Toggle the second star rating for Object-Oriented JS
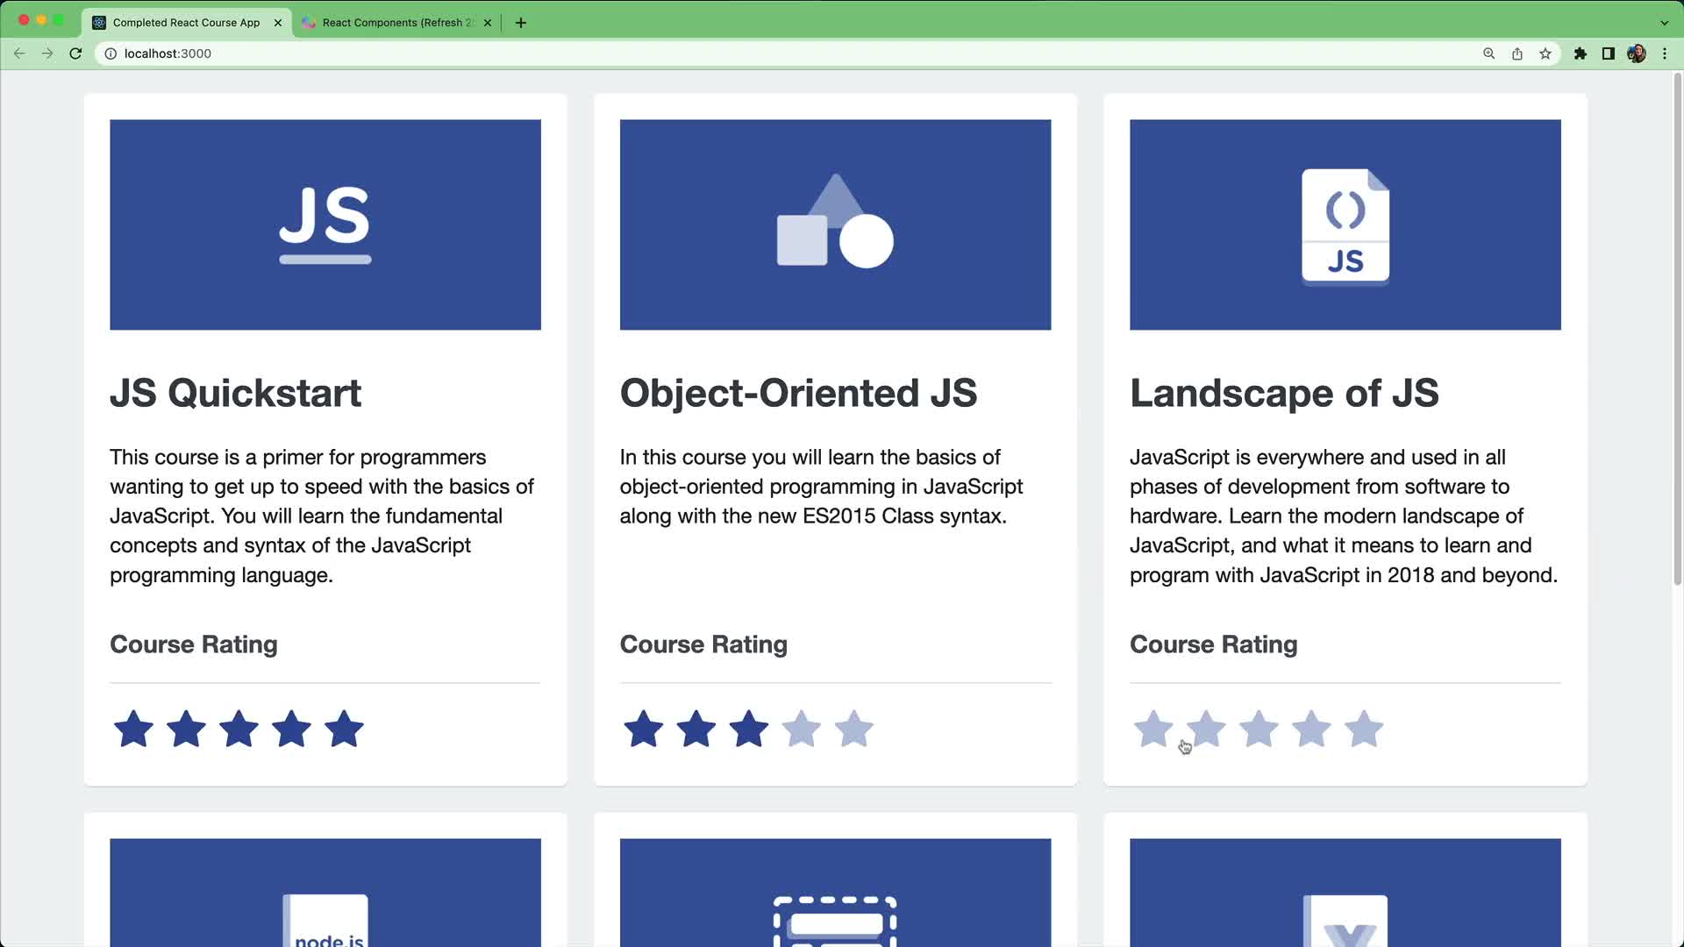Image resolution: width=1684 pixels, height=947 pixels. tap(696, 729)
